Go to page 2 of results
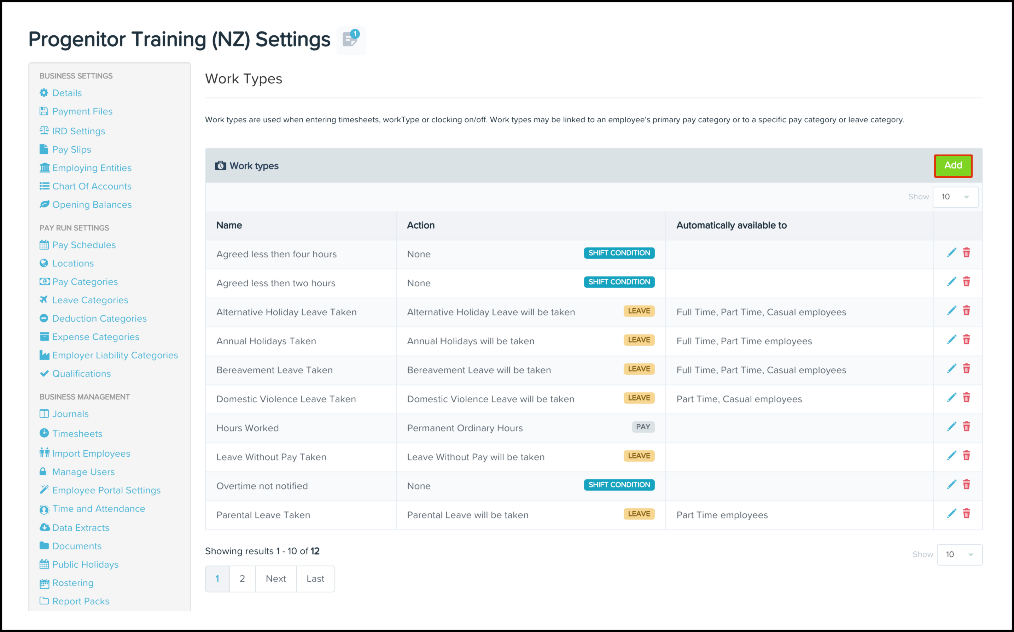Viewport: 1014px width, 632px height. click(242, 579)
